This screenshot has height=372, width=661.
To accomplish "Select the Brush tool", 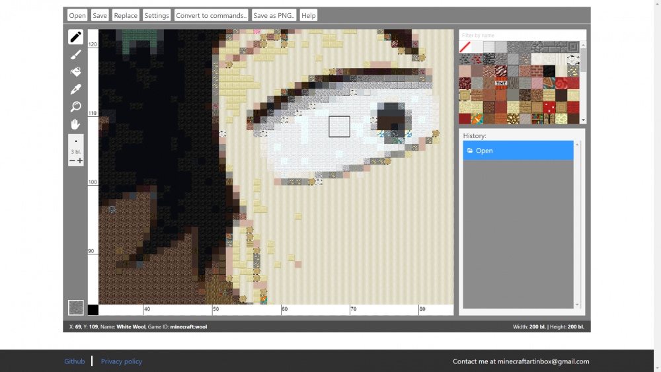I will 76,54.
